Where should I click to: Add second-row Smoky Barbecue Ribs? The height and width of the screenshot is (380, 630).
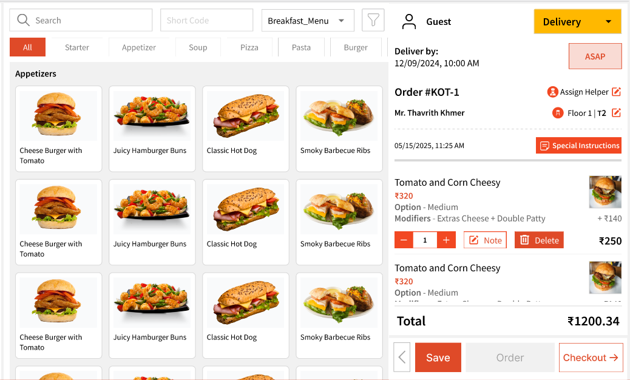[x=339, y=222]
